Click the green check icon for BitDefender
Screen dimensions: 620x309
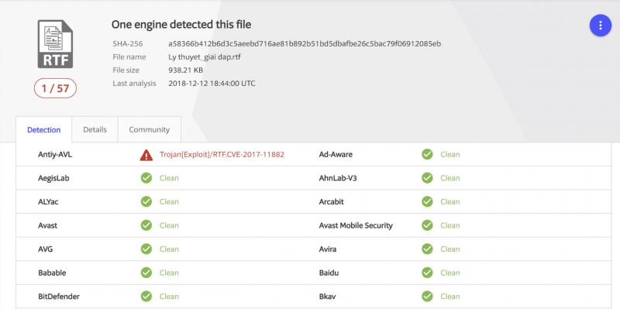[146, 297]
